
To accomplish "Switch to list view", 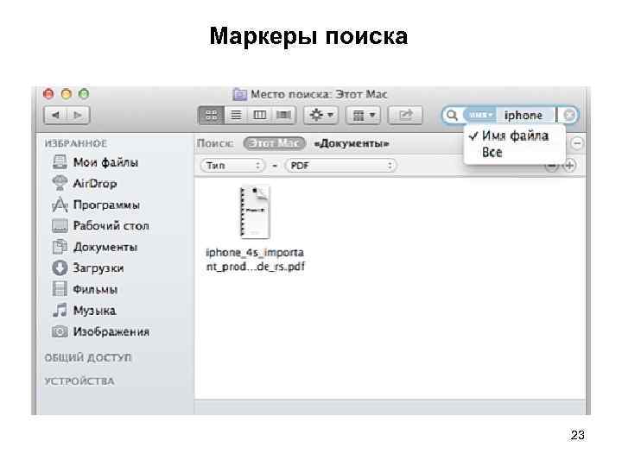I will (x=236, y=116).
